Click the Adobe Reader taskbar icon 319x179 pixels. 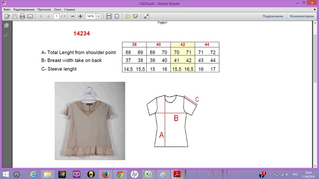click(x=177, y=174)
